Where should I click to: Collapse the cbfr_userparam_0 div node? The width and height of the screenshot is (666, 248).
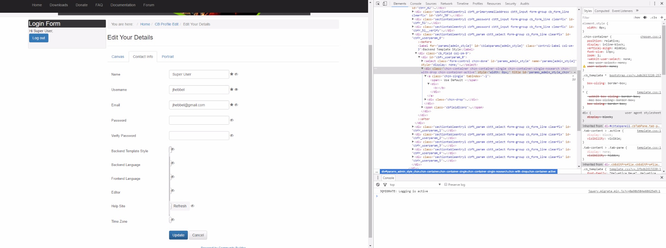(x=413, y=34)
